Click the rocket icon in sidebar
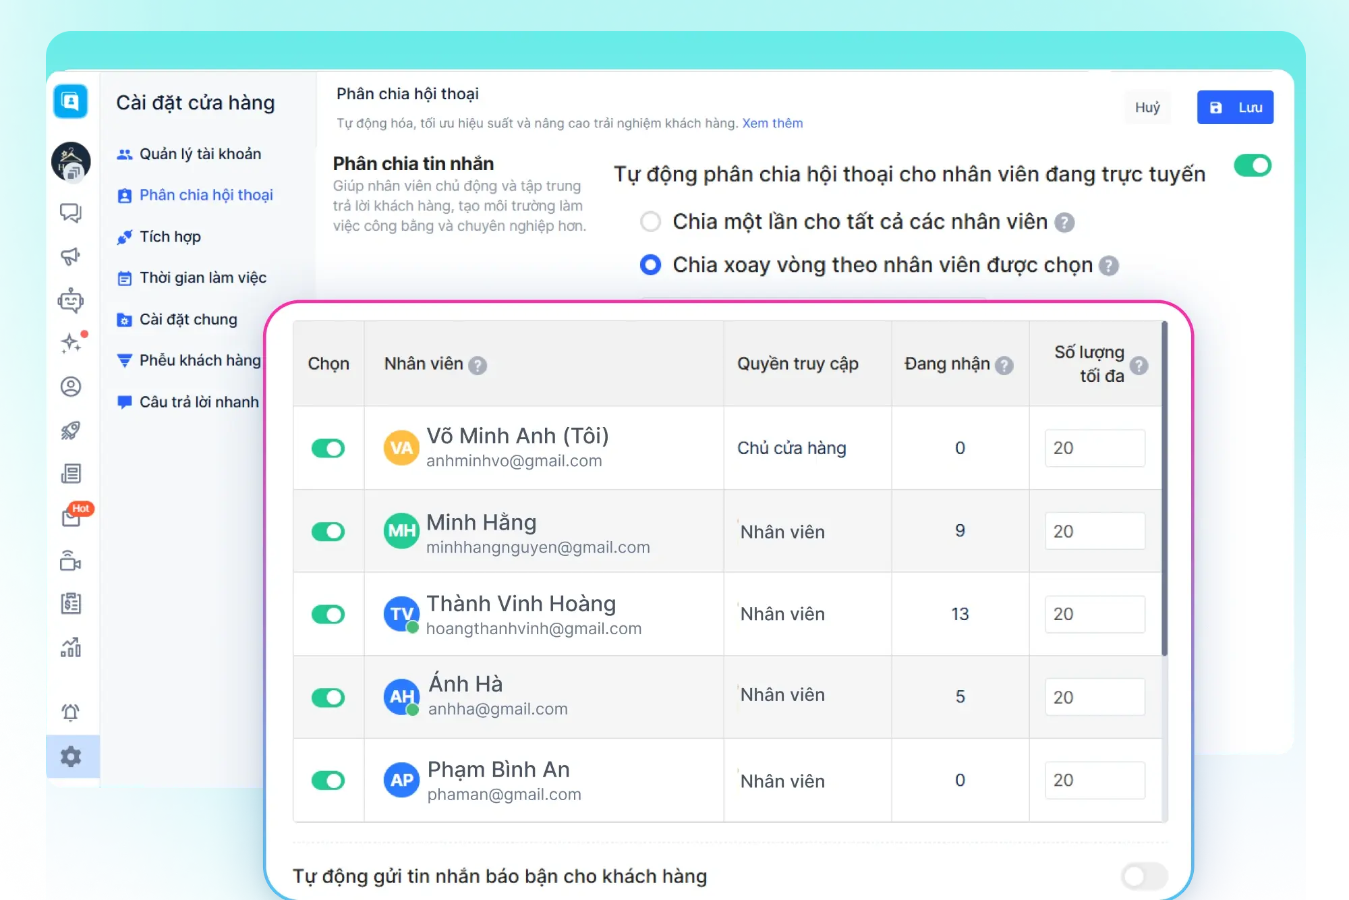Viewport: 1349px width, 900px height. pyautogui.click(x=71, y=430)
